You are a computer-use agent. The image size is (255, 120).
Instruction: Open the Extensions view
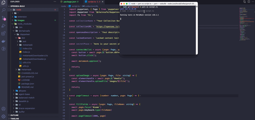pos(3,34)
